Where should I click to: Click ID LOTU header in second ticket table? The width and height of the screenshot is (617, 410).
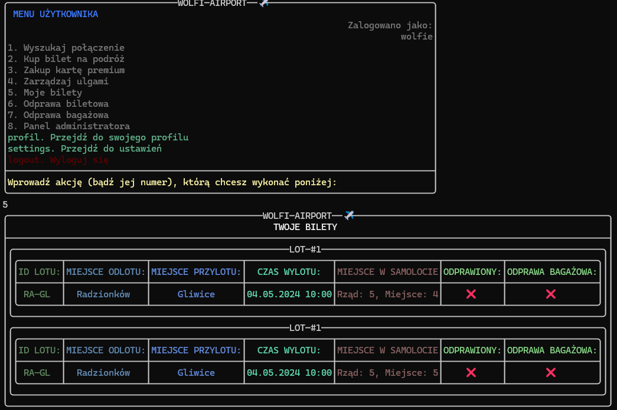(x=40, y=350)
